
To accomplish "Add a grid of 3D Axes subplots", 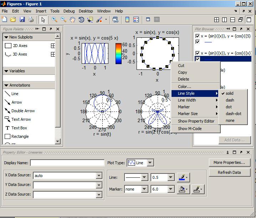I will (x=53, y=54).
